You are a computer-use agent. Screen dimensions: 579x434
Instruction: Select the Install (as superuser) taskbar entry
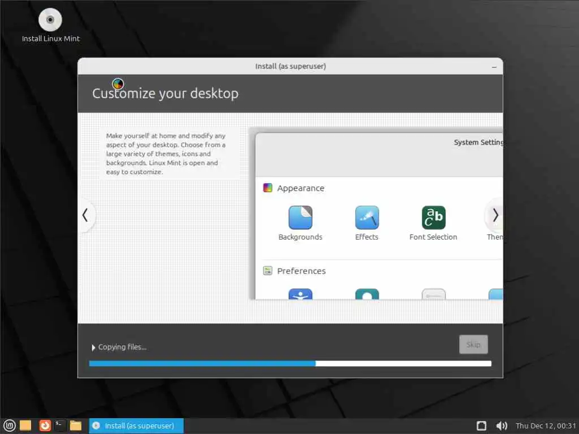tap(136, 426)
